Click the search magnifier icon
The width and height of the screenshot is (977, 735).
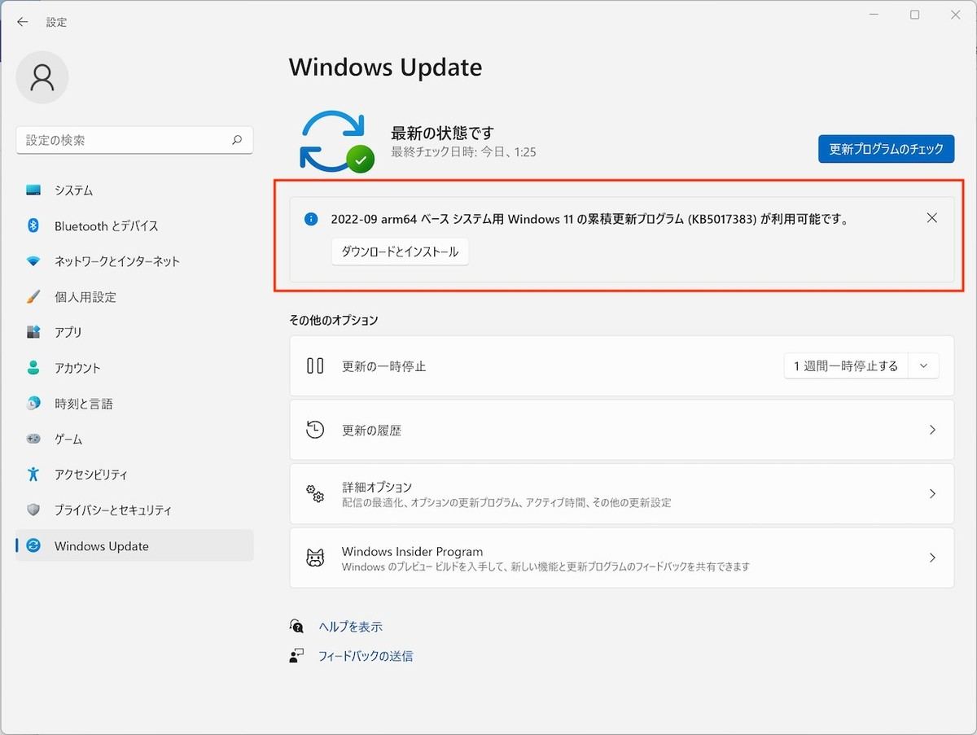point(237,140)
